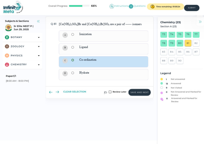
Task: Click the Not Visited legend circle
Action: click(161, 88)
